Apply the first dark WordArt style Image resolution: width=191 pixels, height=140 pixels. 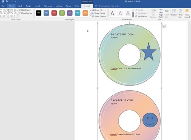point(112,13)
